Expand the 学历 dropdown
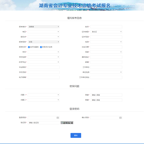 (x=43, y=52)
